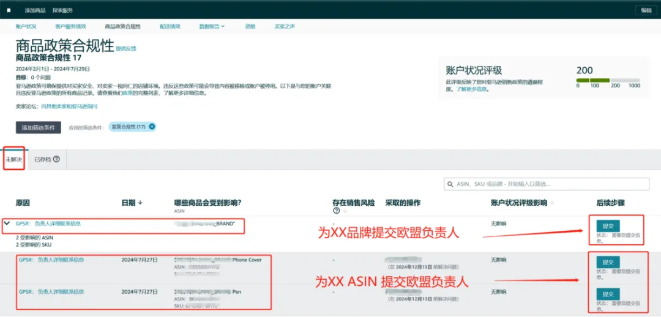Click the date range 2024年2月1日 - 2024年7月29日
The width and height of the screenshot is (661, 317).
point(53,69)
